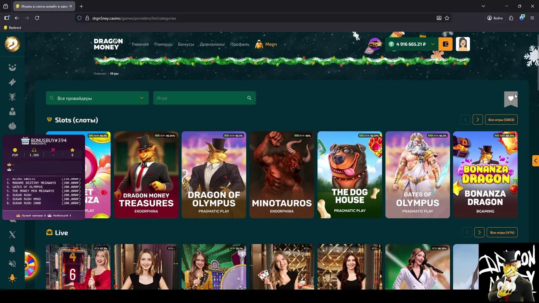Screen dimensions: 539x303
Task: Open the 'Главная' nav menu item
Action: coord(140,44)
